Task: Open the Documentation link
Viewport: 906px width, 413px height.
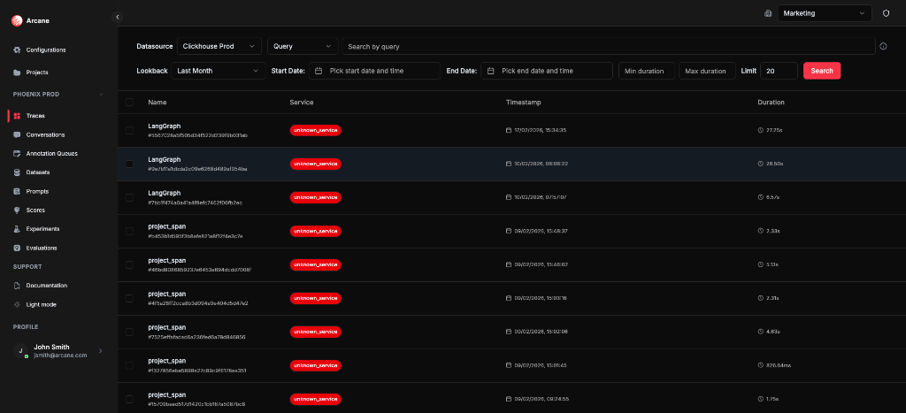Action: (x=46, y=286)
